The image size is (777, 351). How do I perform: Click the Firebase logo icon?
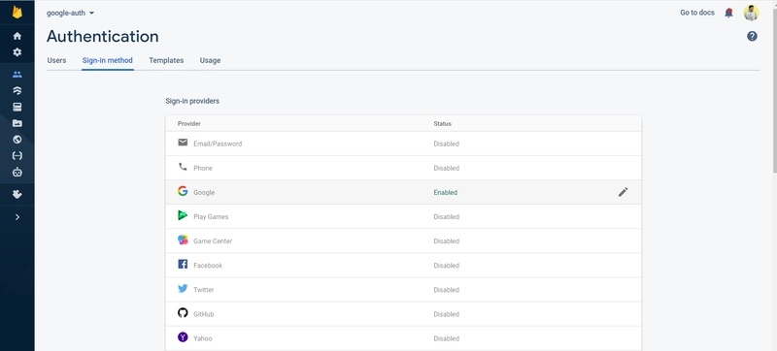coord(17,12)
